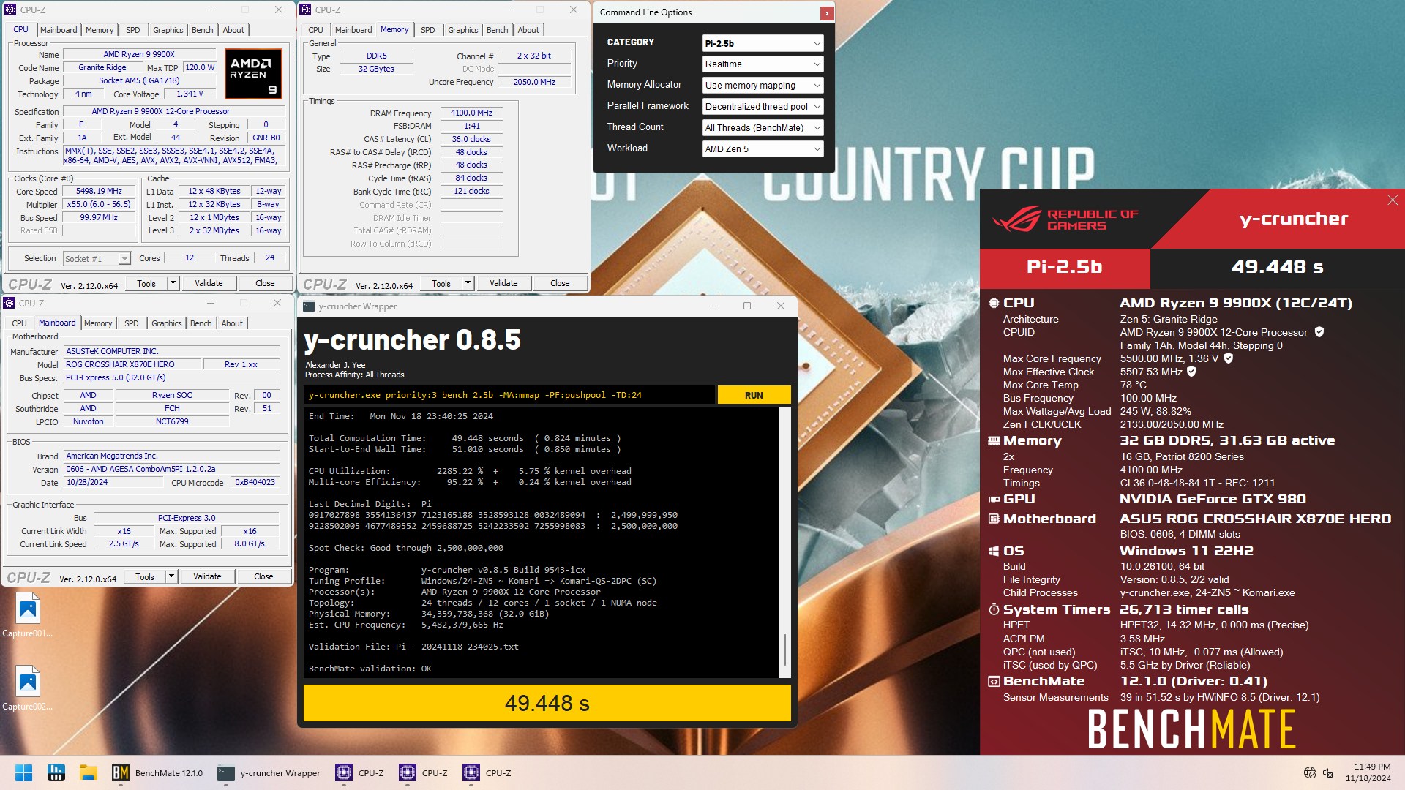
Task: Open Graphics tab in CPU-Z Mainboard window
Action: [x=167, y=323]
